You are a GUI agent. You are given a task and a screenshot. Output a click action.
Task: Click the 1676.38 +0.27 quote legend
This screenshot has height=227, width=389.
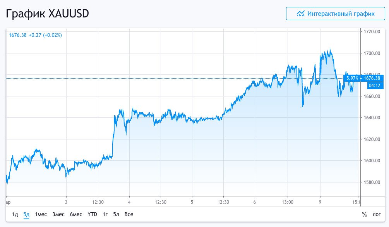pos(35,35)
